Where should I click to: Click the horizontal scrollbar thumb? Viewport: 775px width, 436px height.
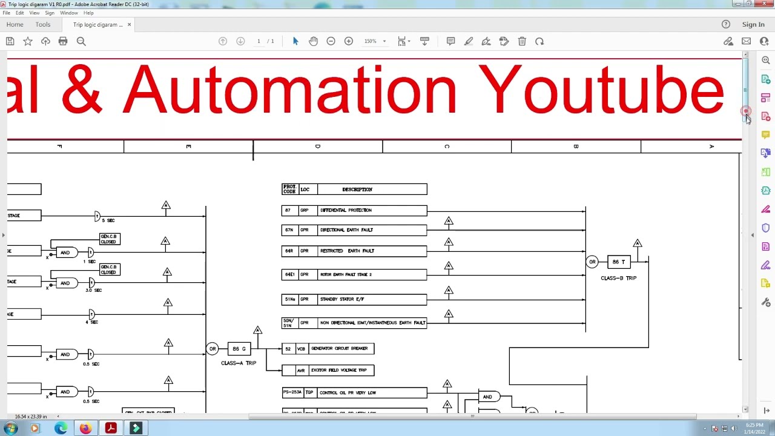pyautogui.click(x=472, y=417)
